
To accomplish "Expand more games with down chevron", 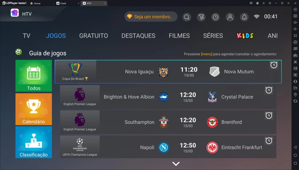I will [x=176, y=164].
